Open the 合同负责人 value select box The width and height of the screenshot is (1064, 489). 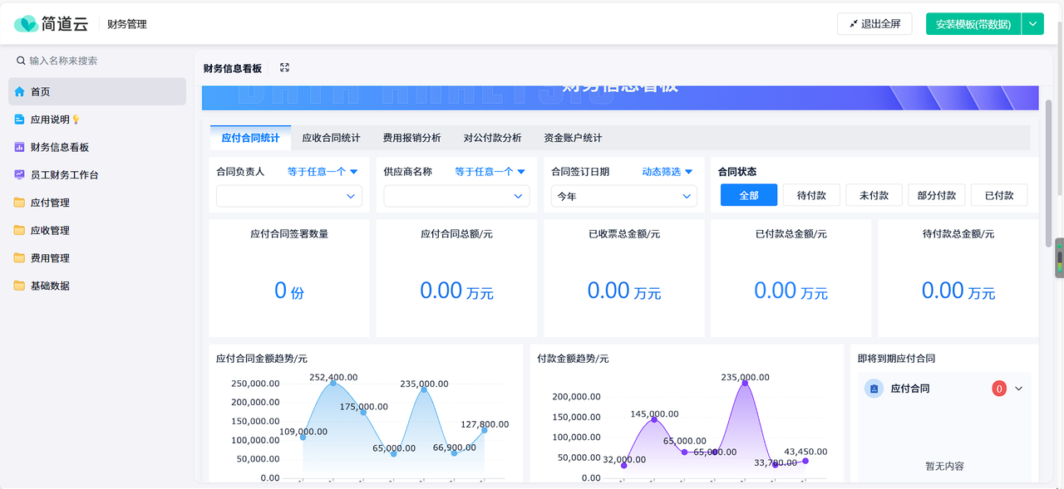pos(289,196)
